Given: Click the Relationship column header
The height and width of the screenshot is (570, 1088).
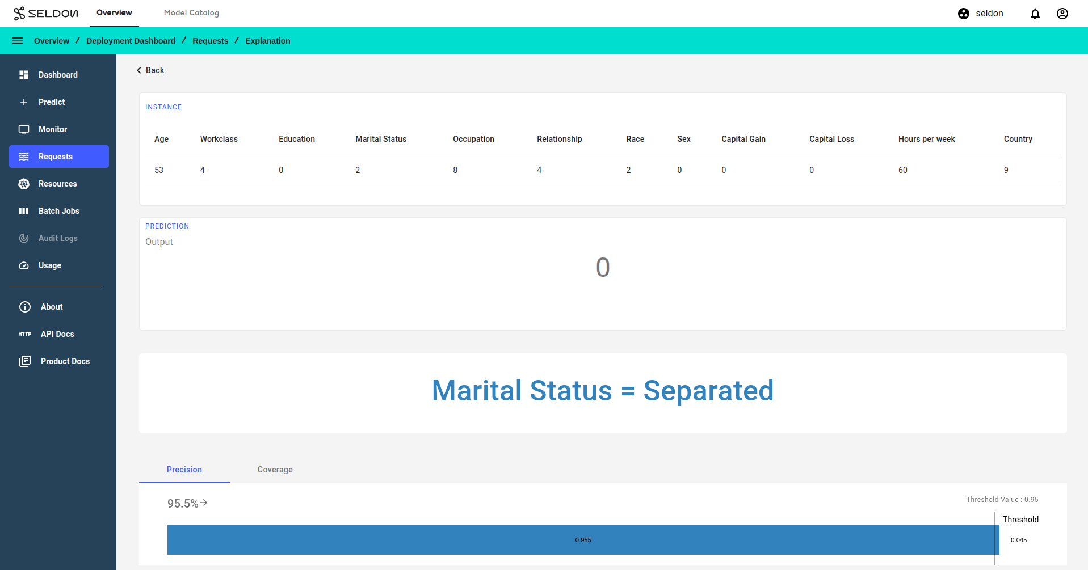Looking at the screenshot, I should click(x=560, y=139).
